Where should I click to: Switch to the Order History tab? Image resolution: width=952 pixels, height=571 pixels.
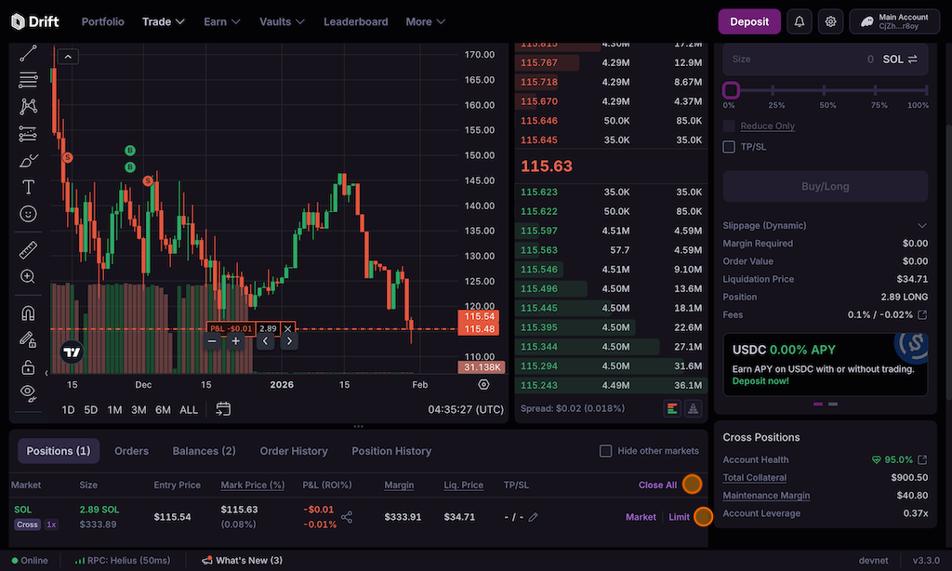pyautogui.click(x=294, y=451)
